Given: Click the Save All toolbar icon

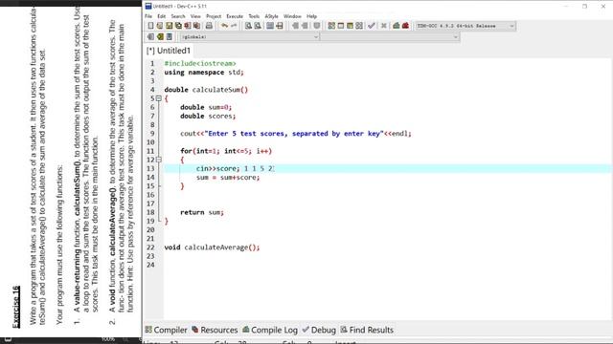Looking at the screenshot, I should pos(178,26).
